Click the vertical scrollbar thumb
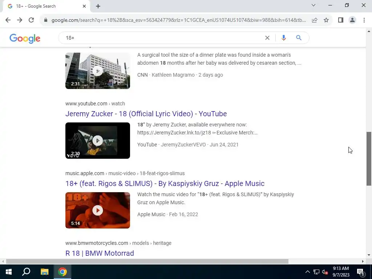This screenshot has width=372, height=279. point(369,159)
